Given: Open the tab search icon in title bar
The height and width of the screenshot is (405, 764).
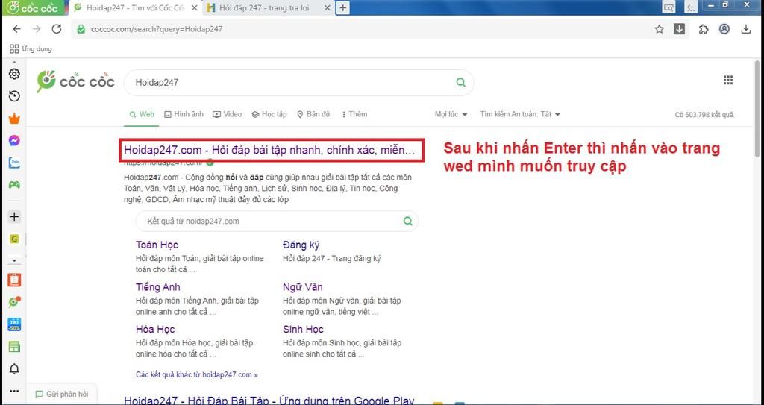Looking at the screenshot, I should pos(669,7).
